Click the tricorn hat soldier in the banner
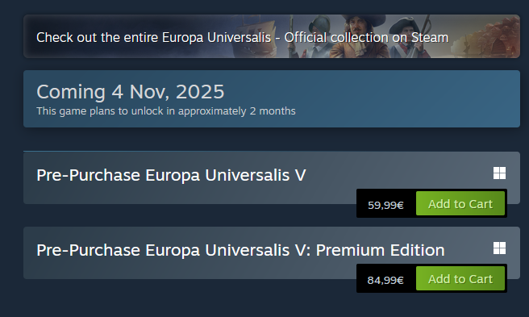This screenshot has width=529, height=317. point(408,35)
